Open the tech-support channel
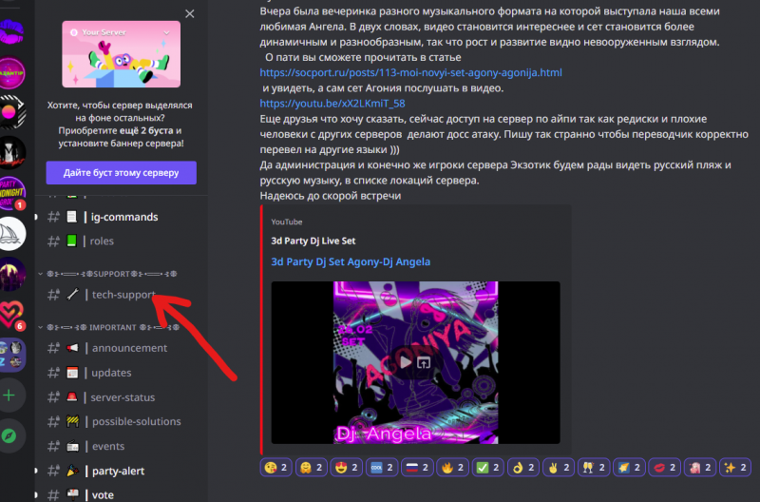Image resolution: width=760 pixels, height=502 pixels. (122, 295)
